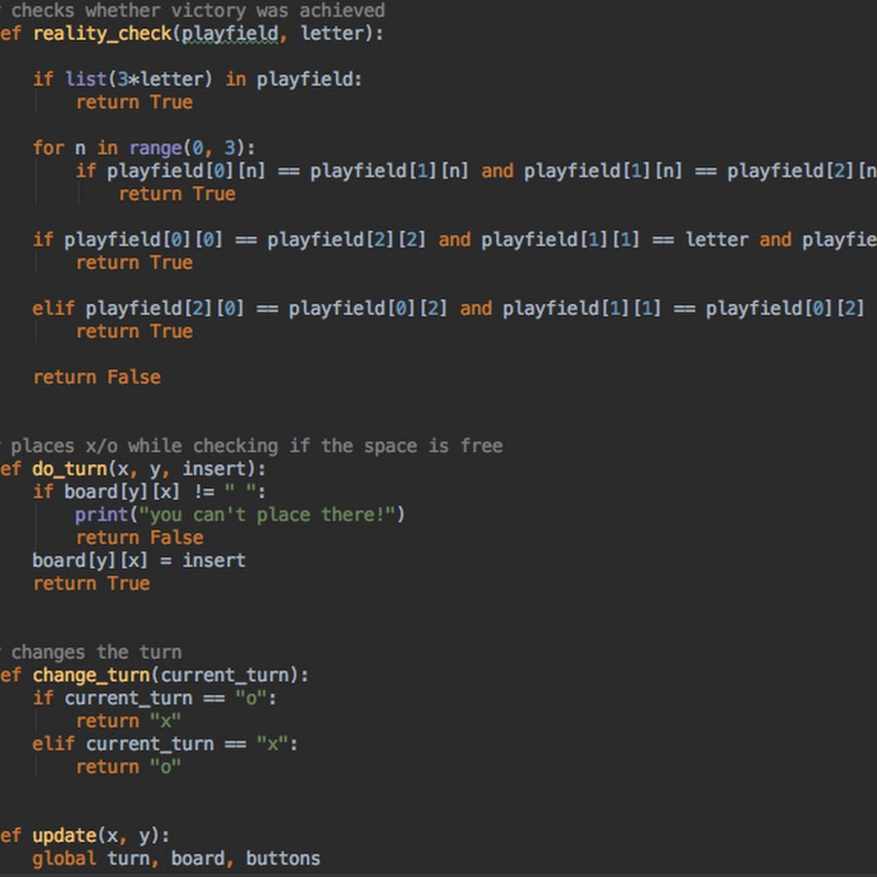Image resolution: width=877 pixels, height=877 pixels.
Task: Click the underlined playfield parameter in reality_check signature
Action: click(229, 33)
